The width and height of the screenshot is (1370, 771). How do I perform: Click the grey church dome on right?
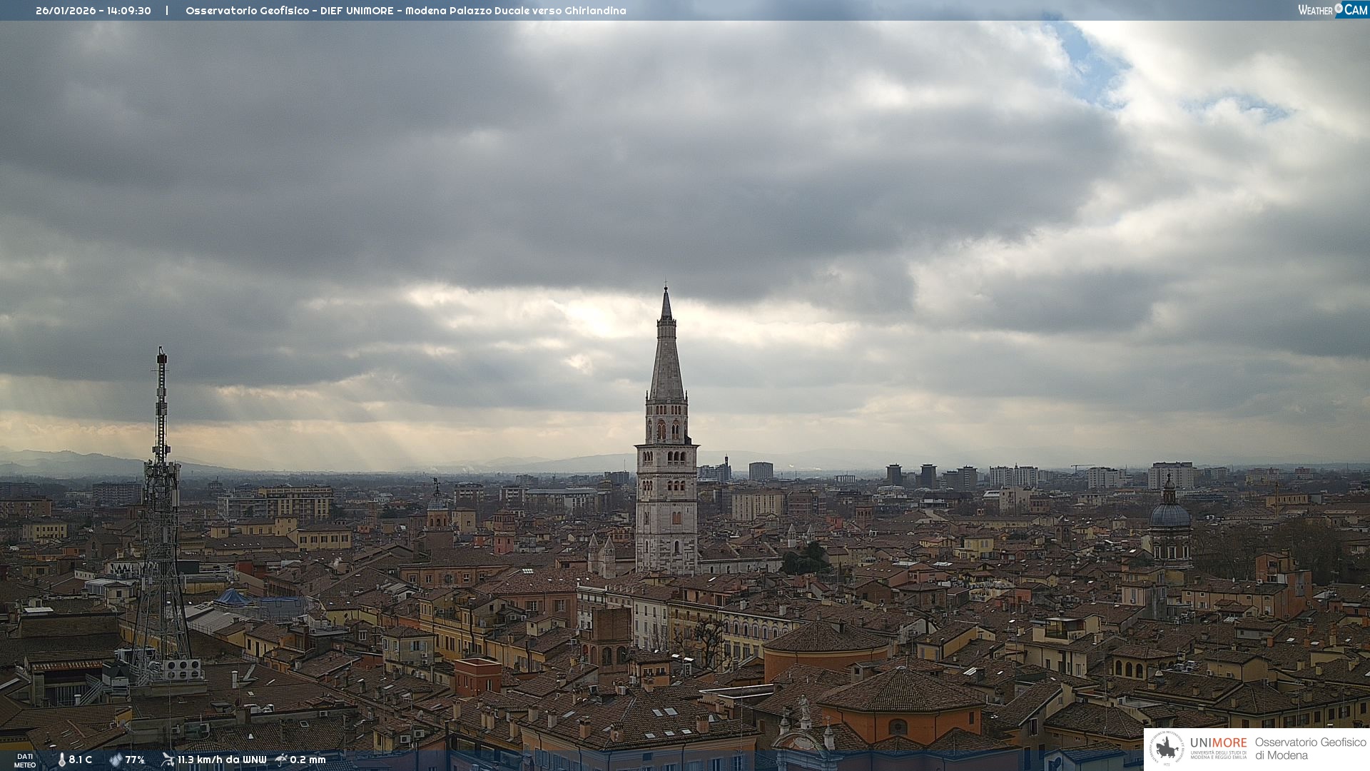(1169, 514)
